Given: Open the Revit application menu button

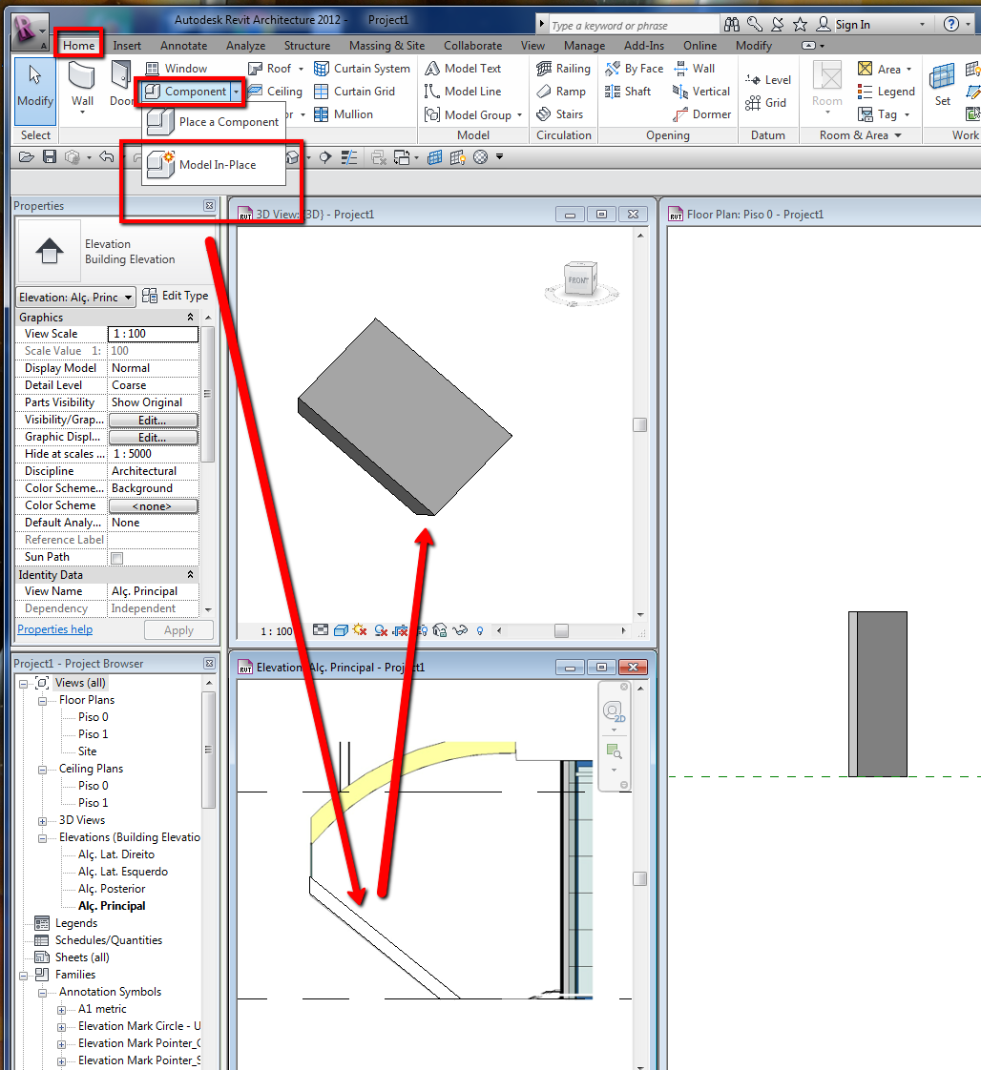Looking at the screenshot, I should (30, 32).
